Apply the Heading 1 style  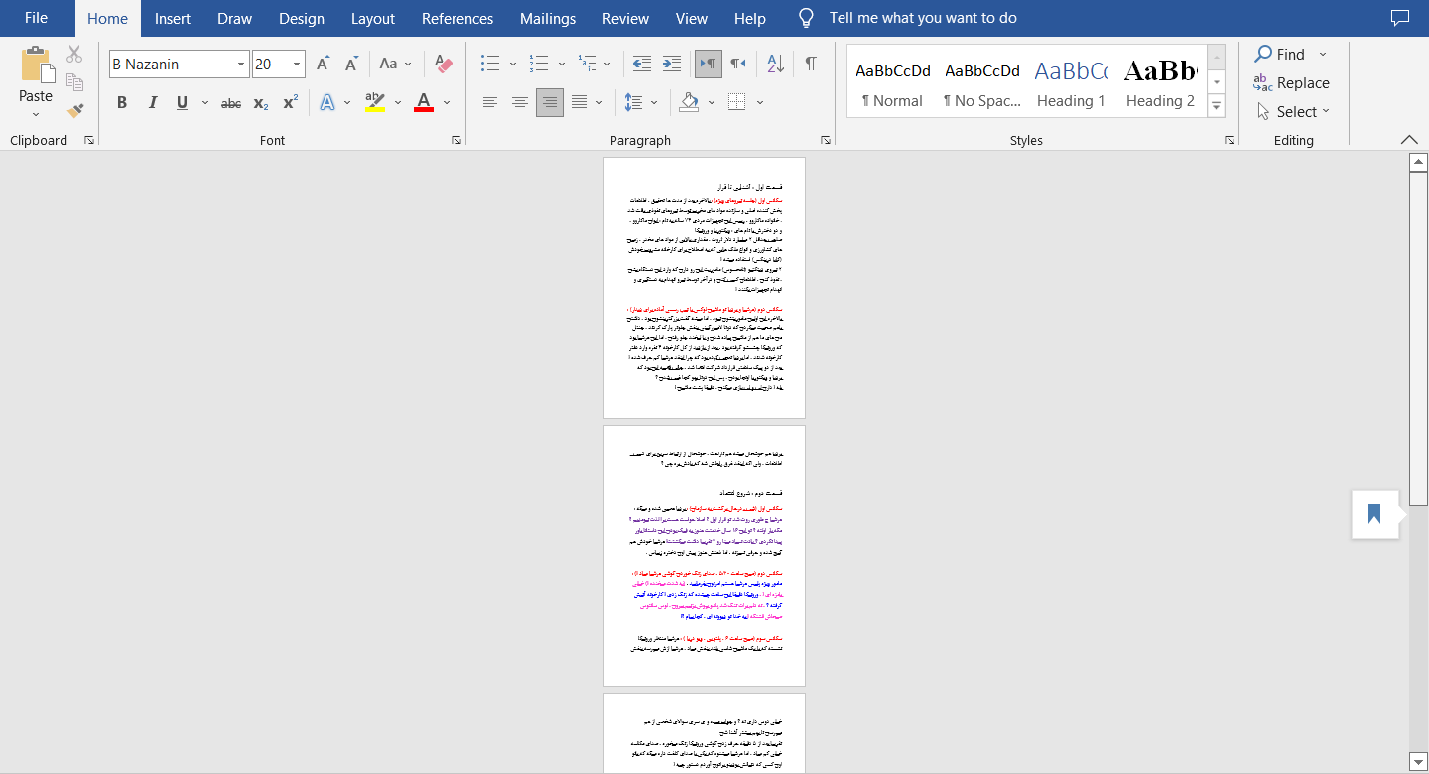click(1071, 83)
